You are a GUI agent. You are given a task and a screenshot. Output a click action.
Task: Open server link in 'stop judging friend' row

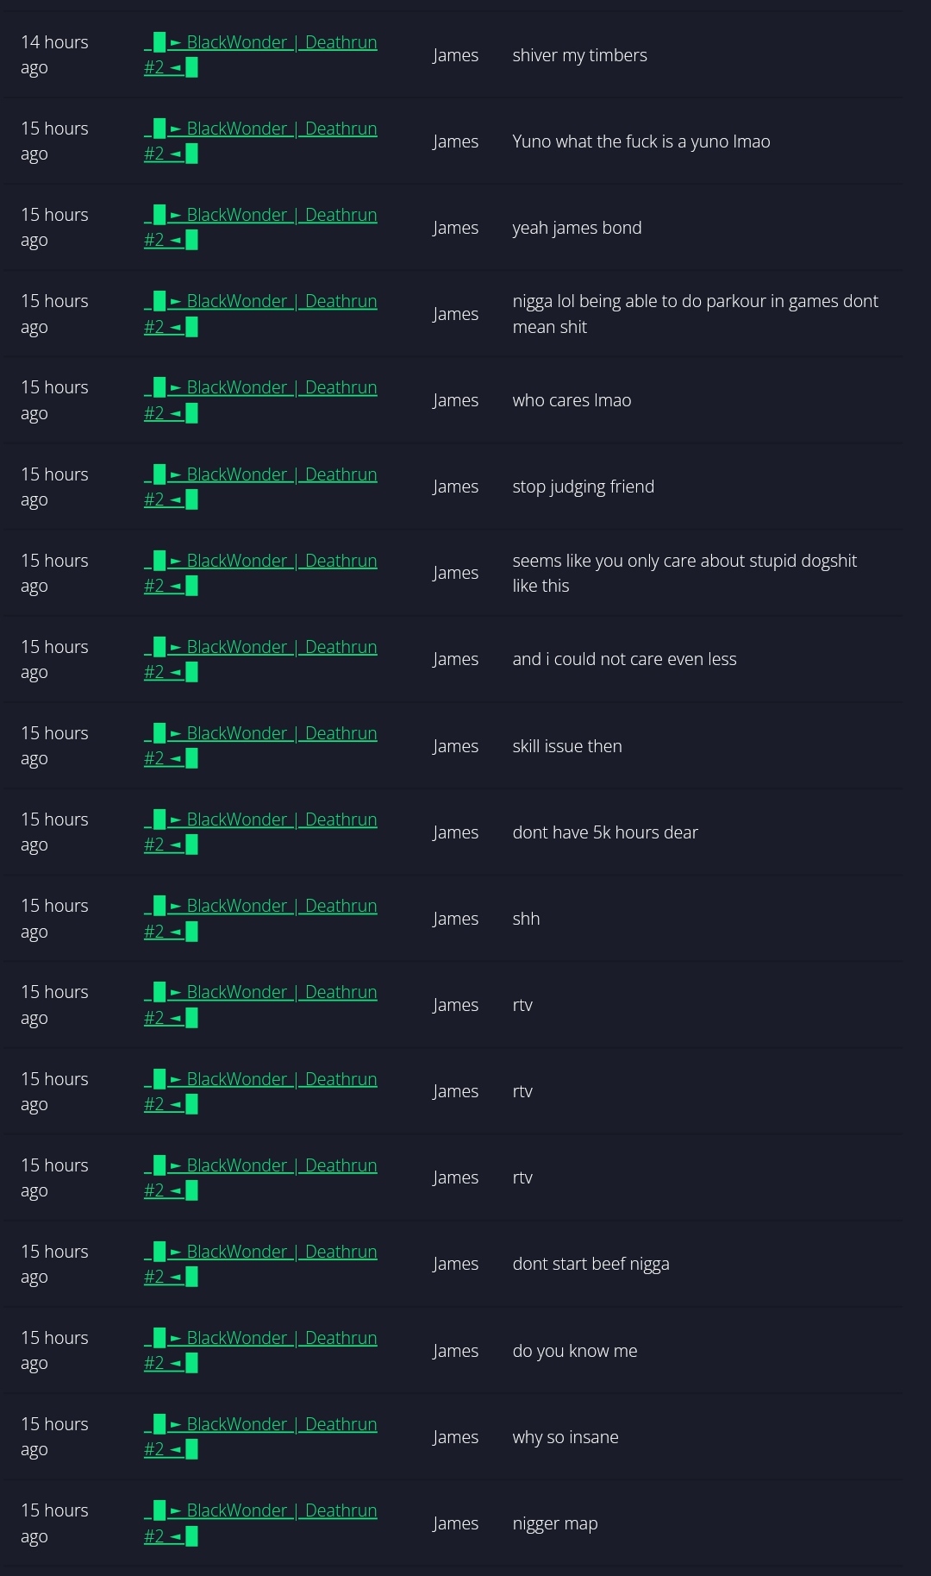[260, 487]
